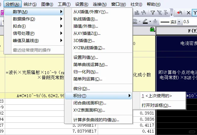Choose XYZ轨线插值(Z)... menu entry

pos(98,48)
